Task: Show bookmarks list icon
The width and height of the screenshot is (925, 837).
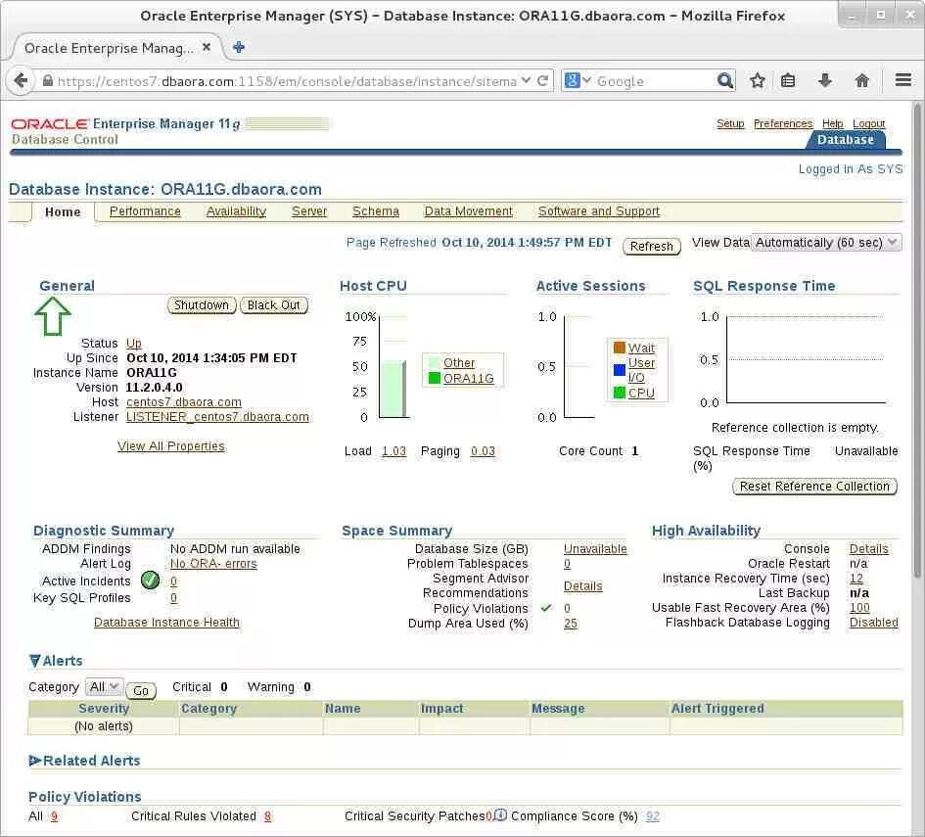Action: click(788, 81)
